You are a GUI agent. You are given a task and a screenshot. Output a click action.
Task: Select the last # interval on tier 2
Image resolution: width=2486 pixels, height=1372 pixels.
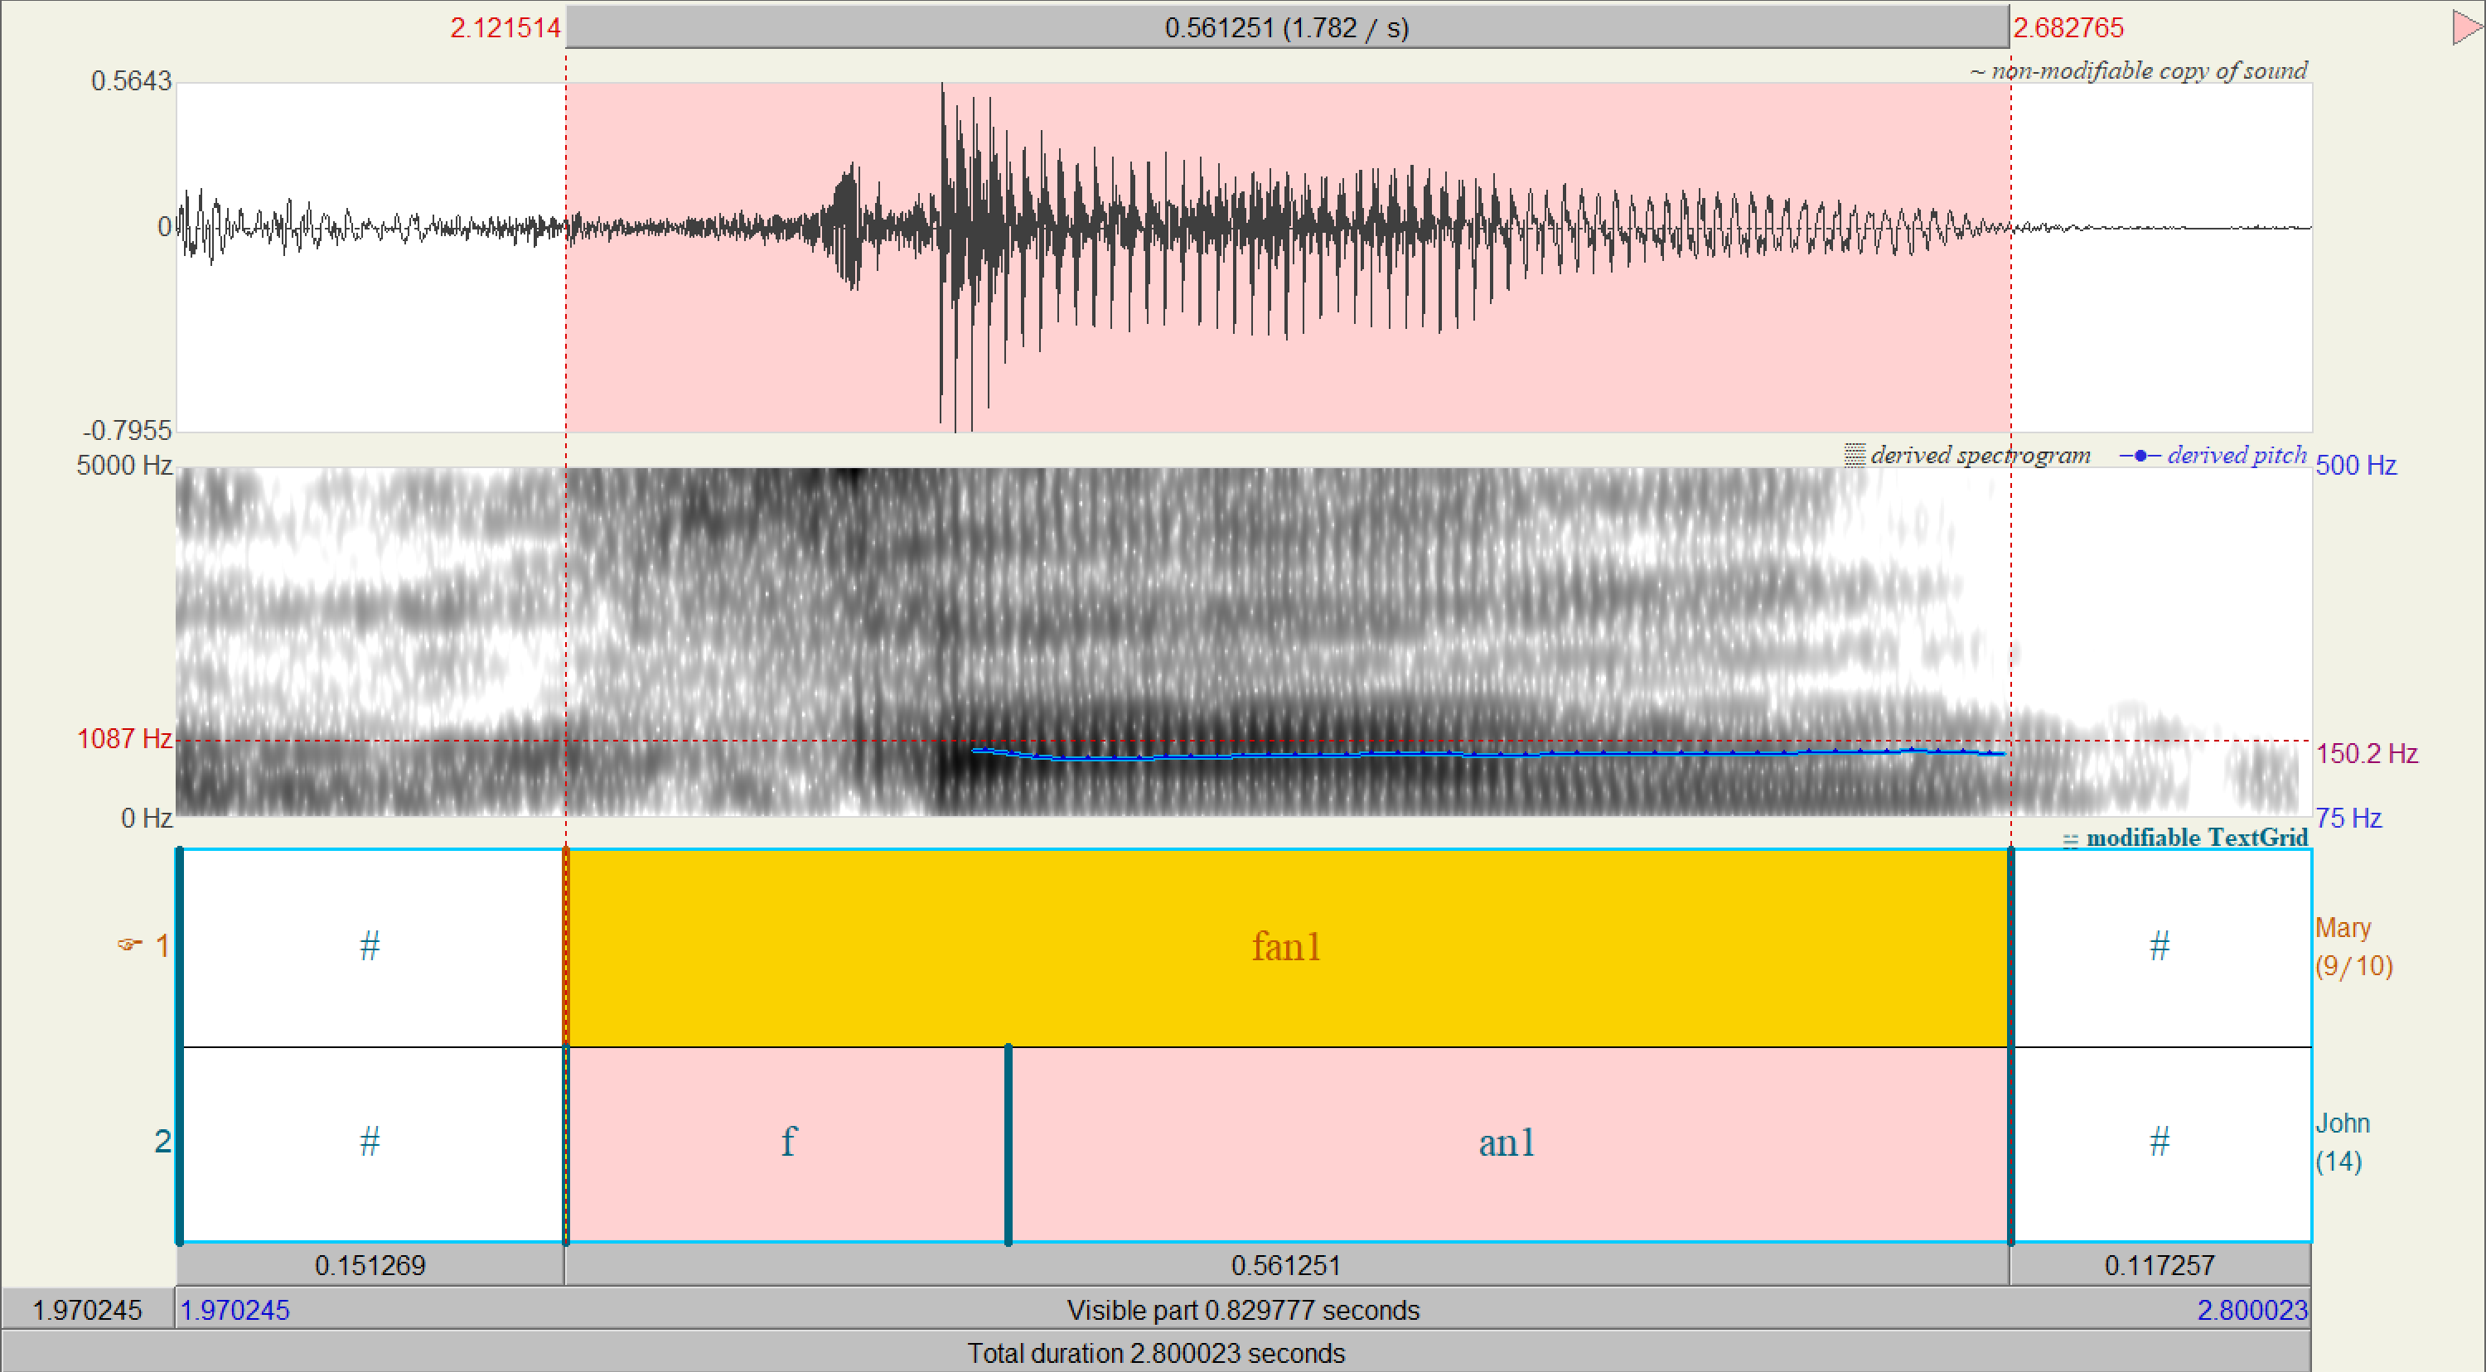click(x=2159, y=1143)
